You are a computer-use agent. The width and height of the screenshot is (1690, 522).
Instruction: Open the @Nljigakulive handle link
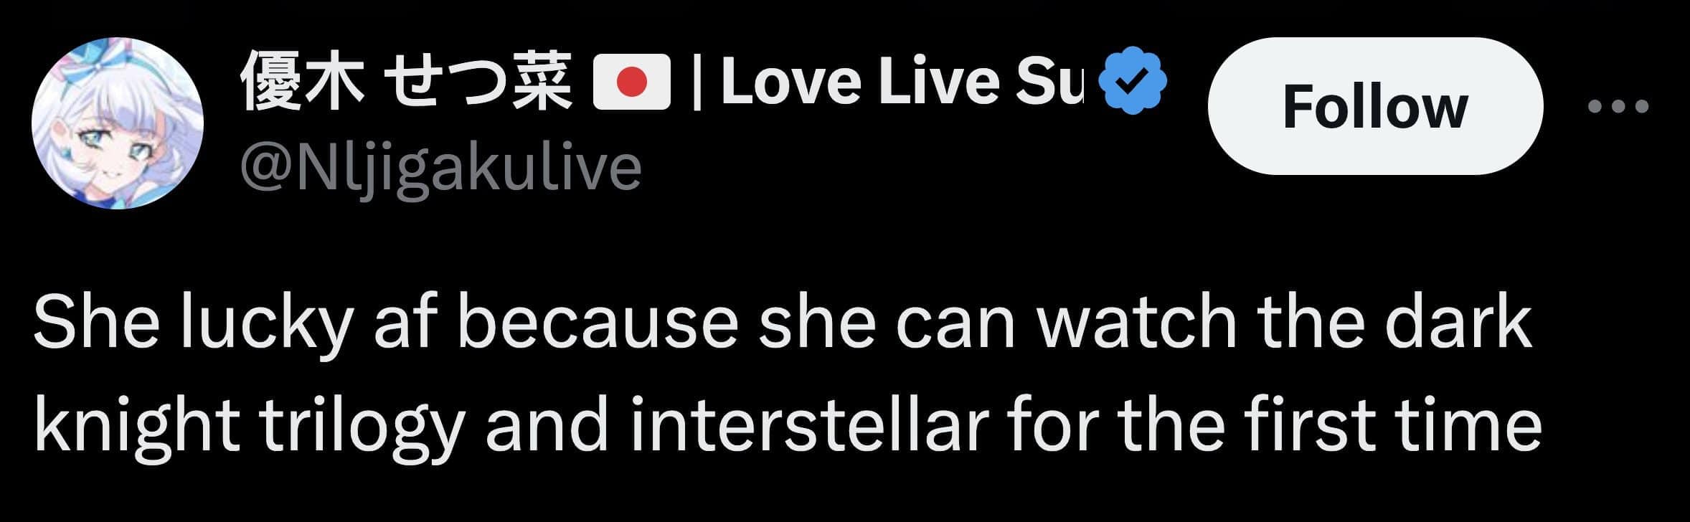[440, 168]
